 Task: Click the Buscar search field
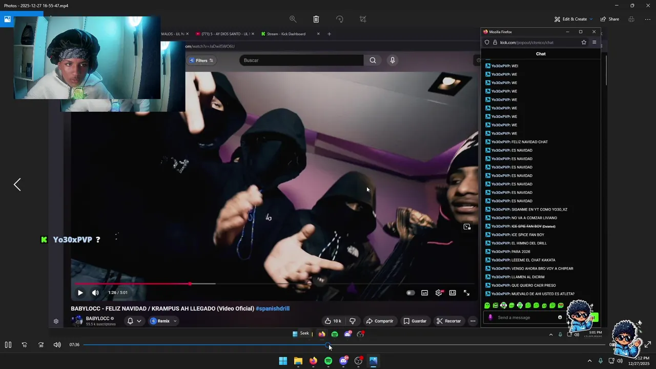click(x=301, y=60)
